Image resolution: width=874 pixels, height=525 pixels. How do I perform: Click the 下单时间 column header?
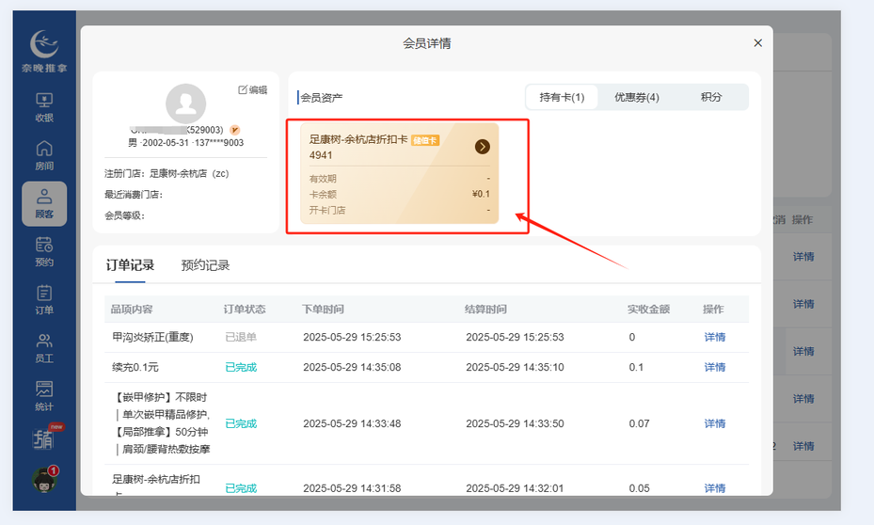323,310
